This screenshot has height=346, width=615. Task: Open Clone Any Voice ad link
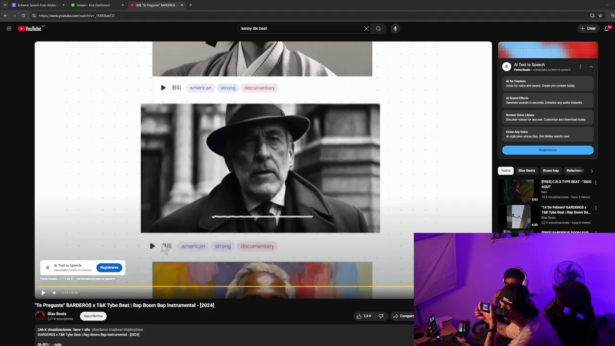[x=548, y=134]
